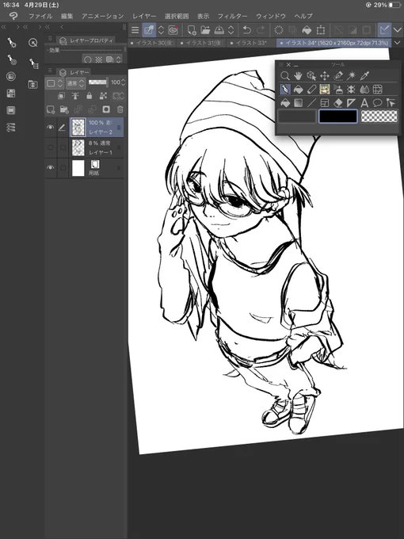Viewport: 404px width, 539px height.
Task: Open film-strip palette icon in dock
Action: click(x=11, y=110)
